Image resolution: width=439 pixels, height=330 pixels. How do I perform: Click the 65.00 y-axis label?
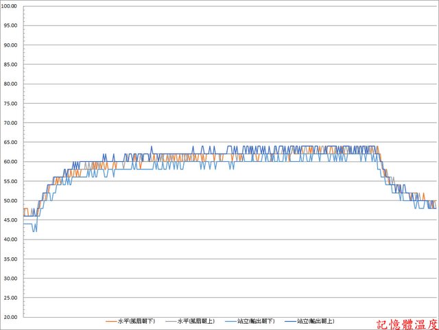[x=11, y=143]
